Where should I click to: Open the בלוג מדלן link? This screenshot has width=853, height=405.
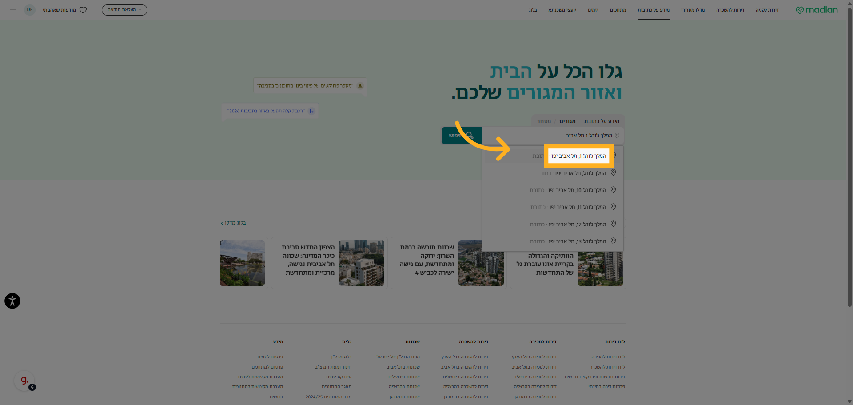point(234,223)
